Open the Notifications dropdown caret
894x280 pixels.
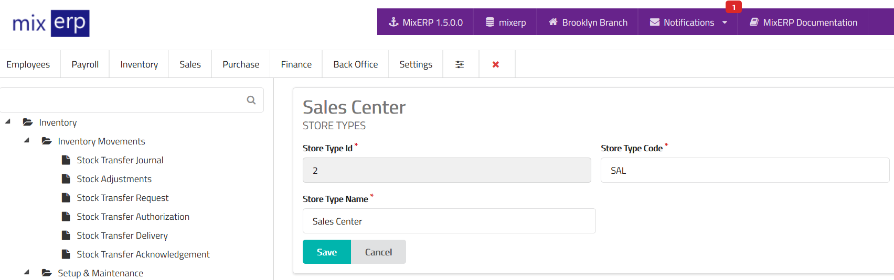pos(725,23)
